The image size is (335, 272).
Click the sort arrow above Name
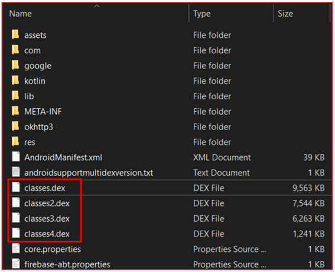97,6
